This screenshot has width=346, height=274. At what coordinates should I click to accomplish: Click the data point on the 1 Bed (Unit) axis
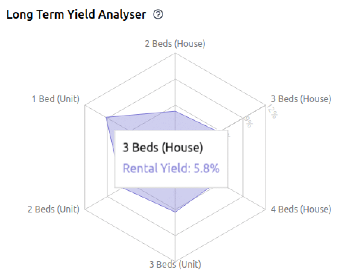[x=106, y=117]
